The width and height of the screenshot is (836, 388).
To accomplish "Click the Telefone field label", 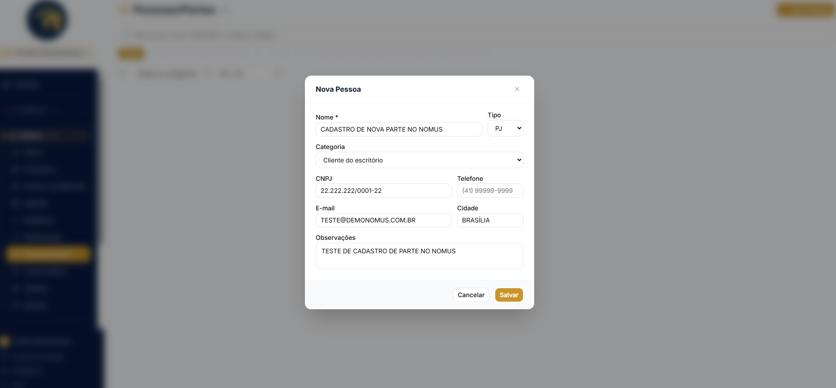I will (470, 179).
